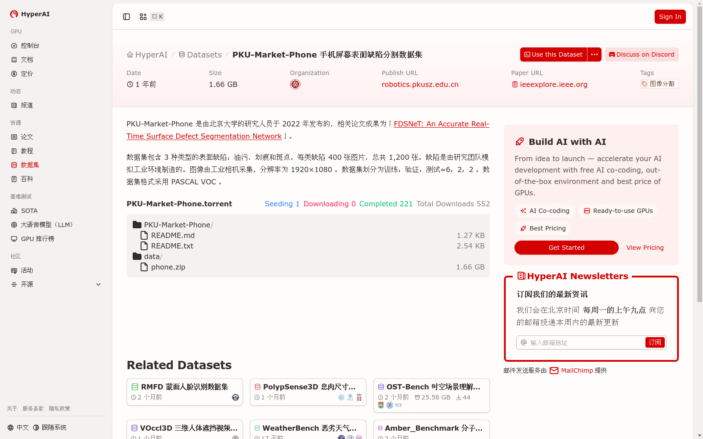Click README.md file icon
703x439 pixels.
click(144, 235)
